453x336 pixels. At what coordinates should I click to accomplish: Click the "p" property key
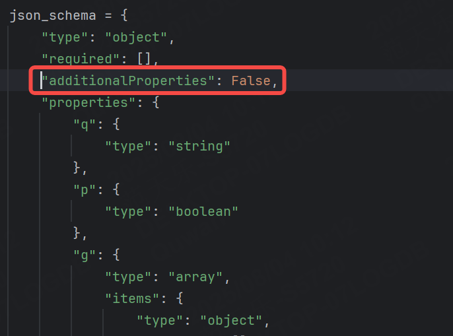(x=85, y=190)
